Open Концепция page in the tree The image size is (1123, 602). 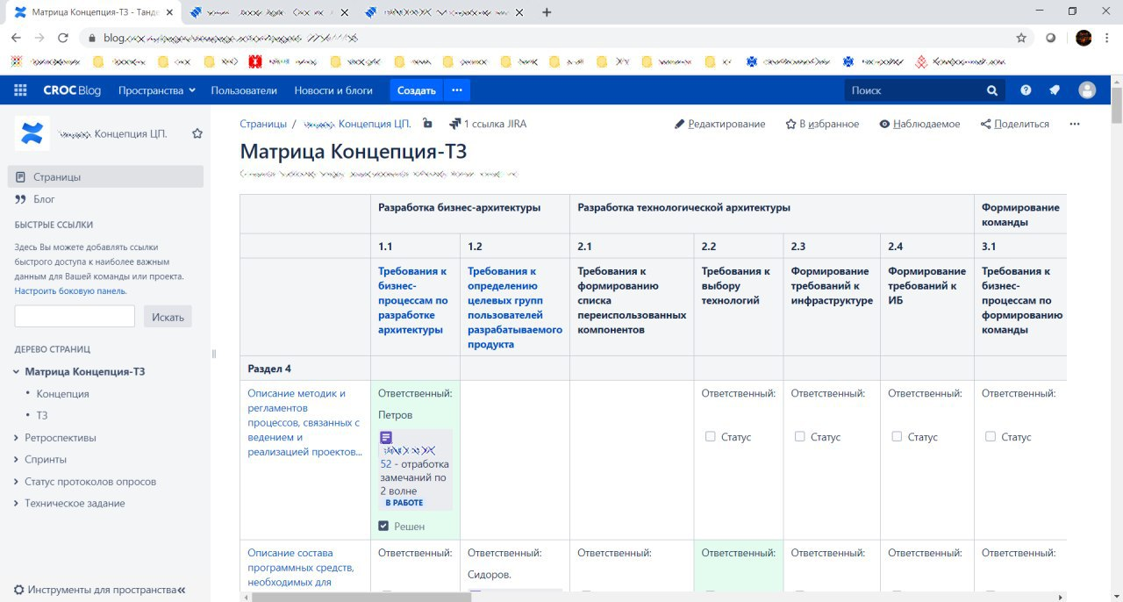pyautogui.click(x=63, y=394)
